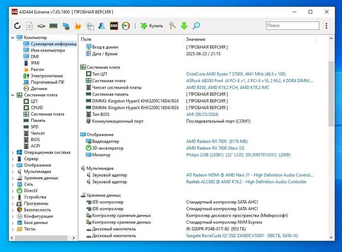Open the ASRock AB350 Pro4 link
The height and width of the screenshot is (252, 342).
[249, 81]
